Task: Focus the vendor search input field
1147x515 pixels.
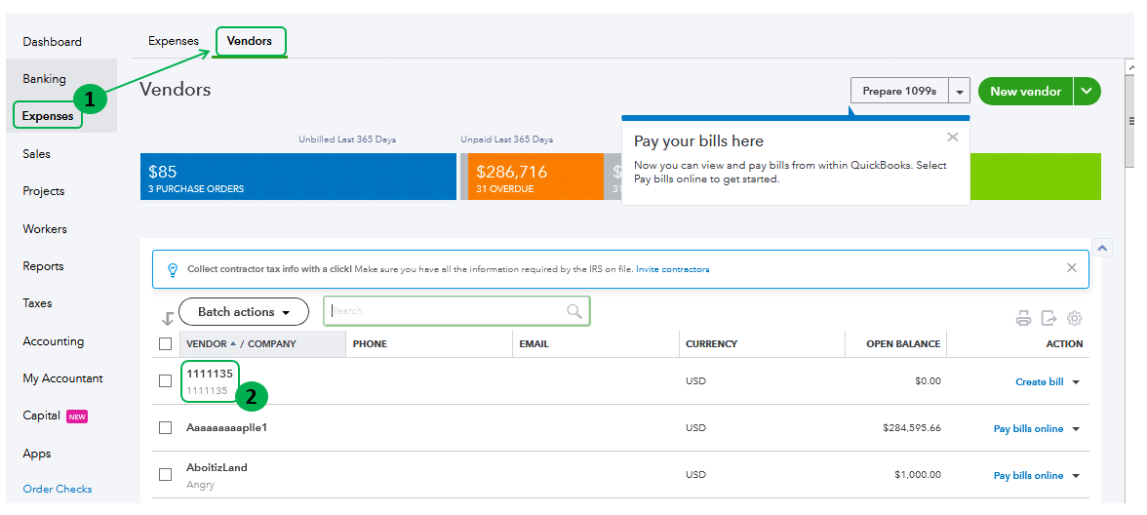Action: (x=447, y=311)
